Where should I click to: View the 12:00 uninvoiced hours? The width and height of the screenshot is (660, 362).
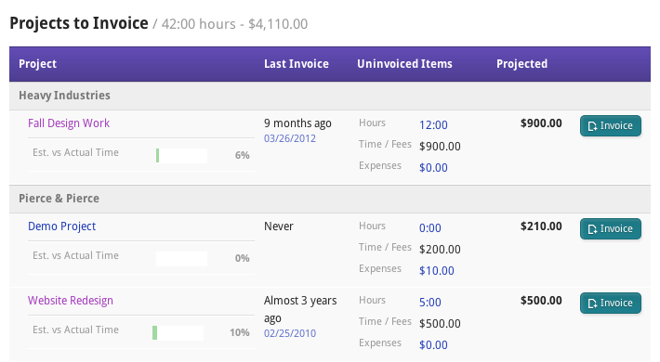433,125
